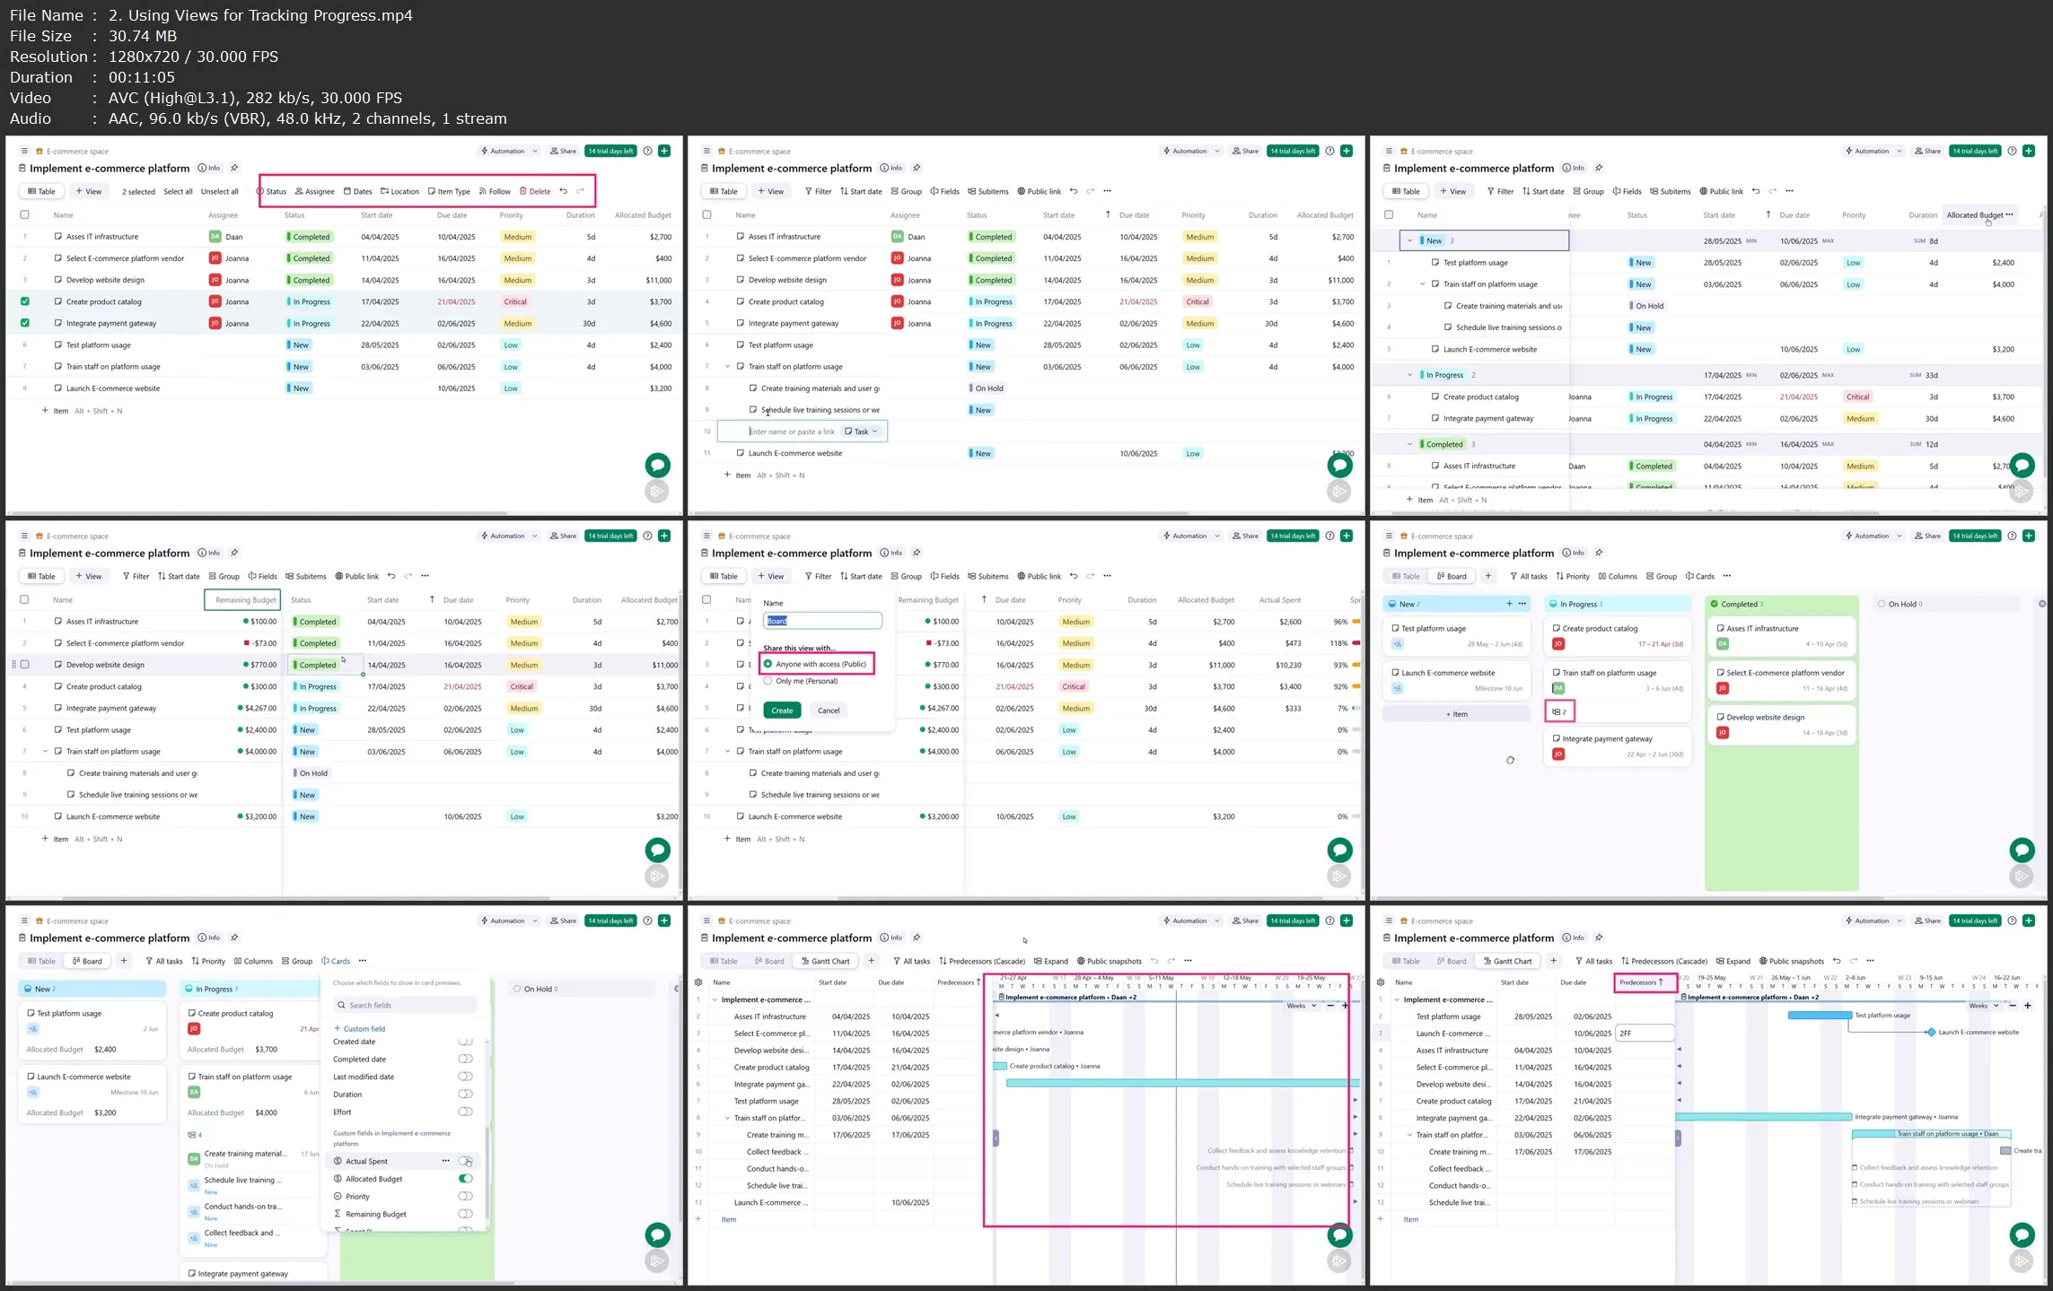Open three-dots menu in Board's New 2 column header
This screenshot has width=2053, height=1291.
point(1522,604)
